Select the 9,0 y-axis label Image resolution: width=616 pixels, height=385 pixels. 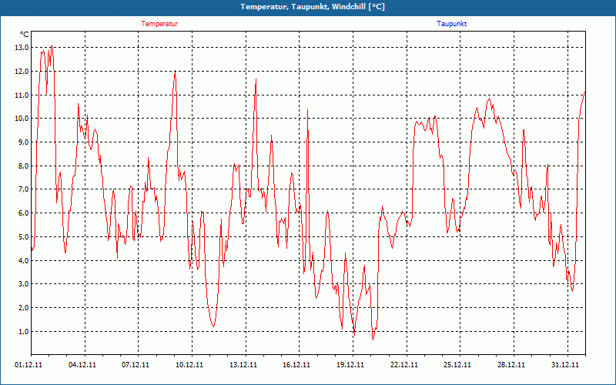(24, 142)
